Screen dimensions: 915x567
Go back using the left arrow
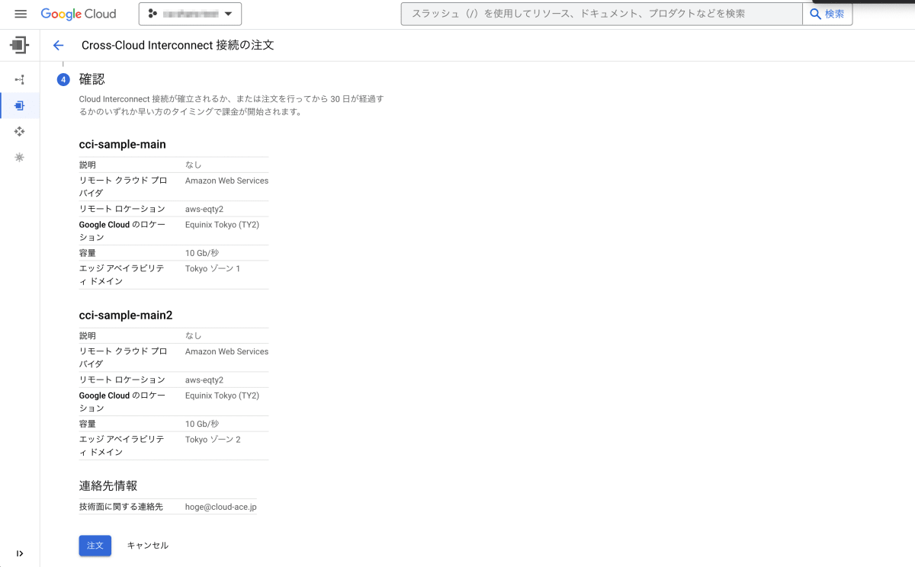pos(58,45)
